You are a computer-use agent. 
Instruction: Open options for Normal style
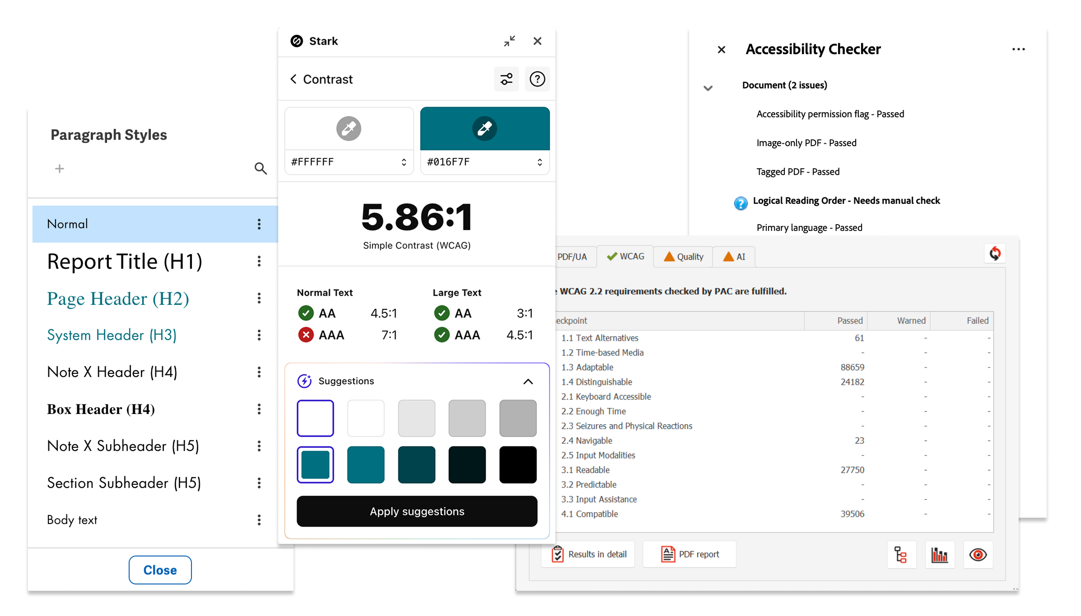point(259,224)
